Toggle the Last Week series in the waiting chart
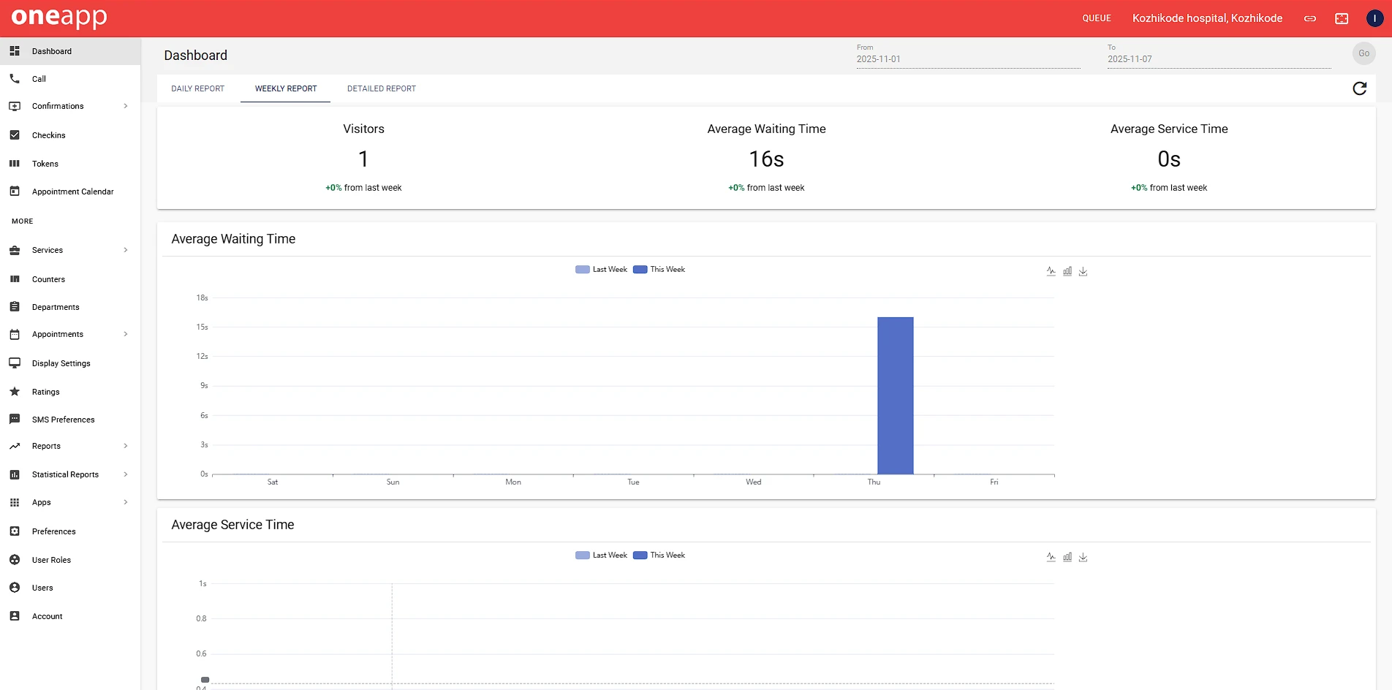 601,269
